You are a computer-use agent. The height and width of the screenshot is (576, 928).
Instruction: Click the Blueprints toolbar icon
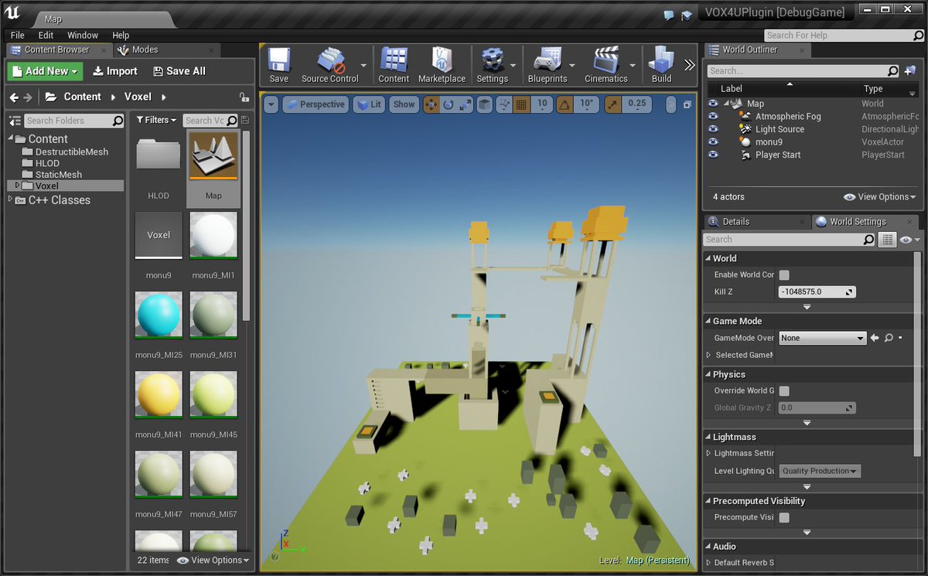tap(547, 65)
